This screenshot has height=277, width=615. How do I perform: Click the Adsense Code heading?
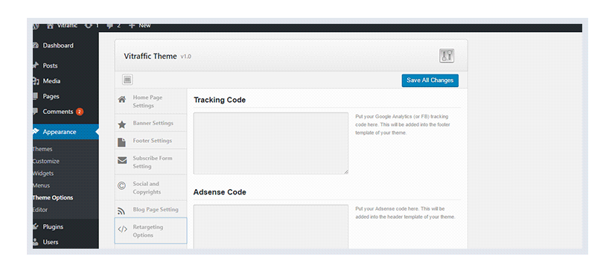[x=220, y=192]
